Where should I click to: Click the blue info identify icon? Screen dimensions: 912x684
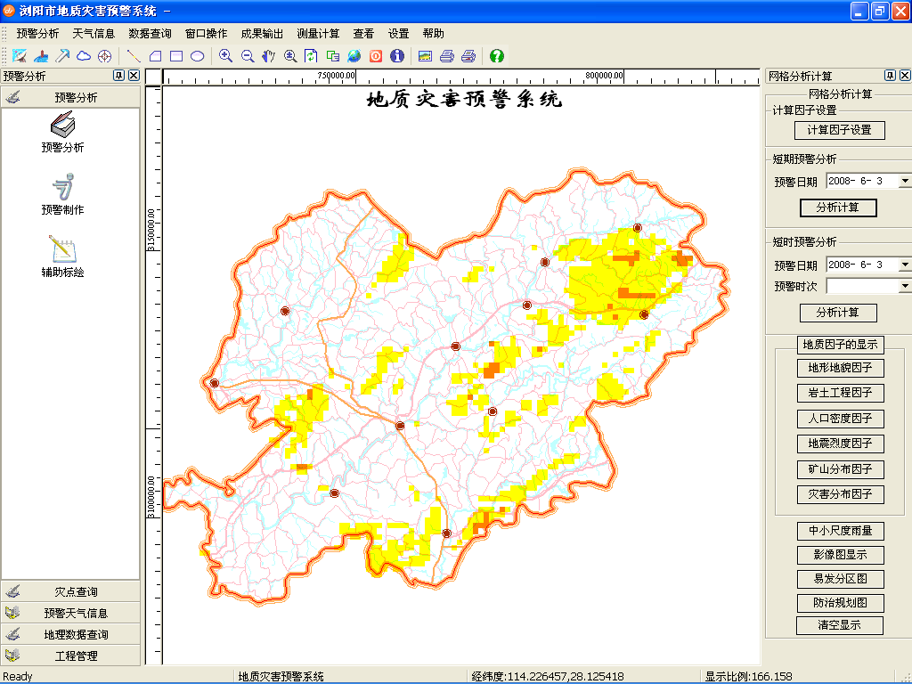click(x=397, y=56)
